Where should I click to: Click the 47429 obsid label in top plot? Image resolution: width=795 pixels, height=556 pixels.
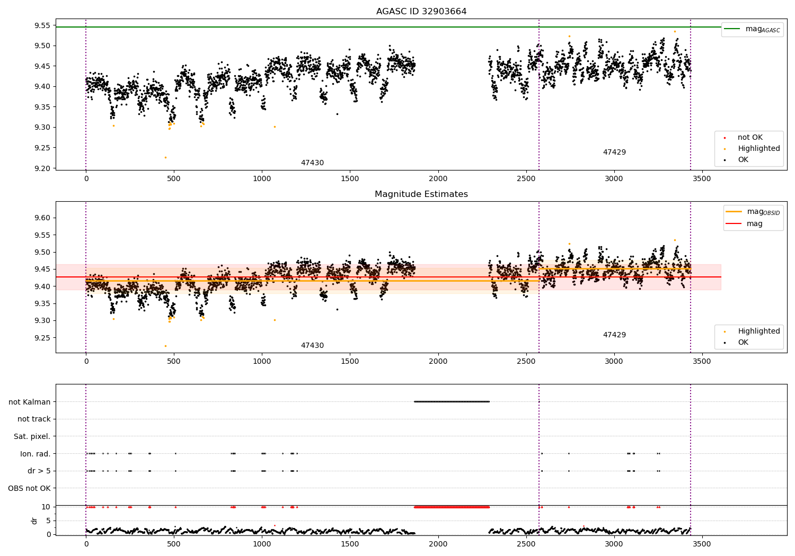coord(614,153)
